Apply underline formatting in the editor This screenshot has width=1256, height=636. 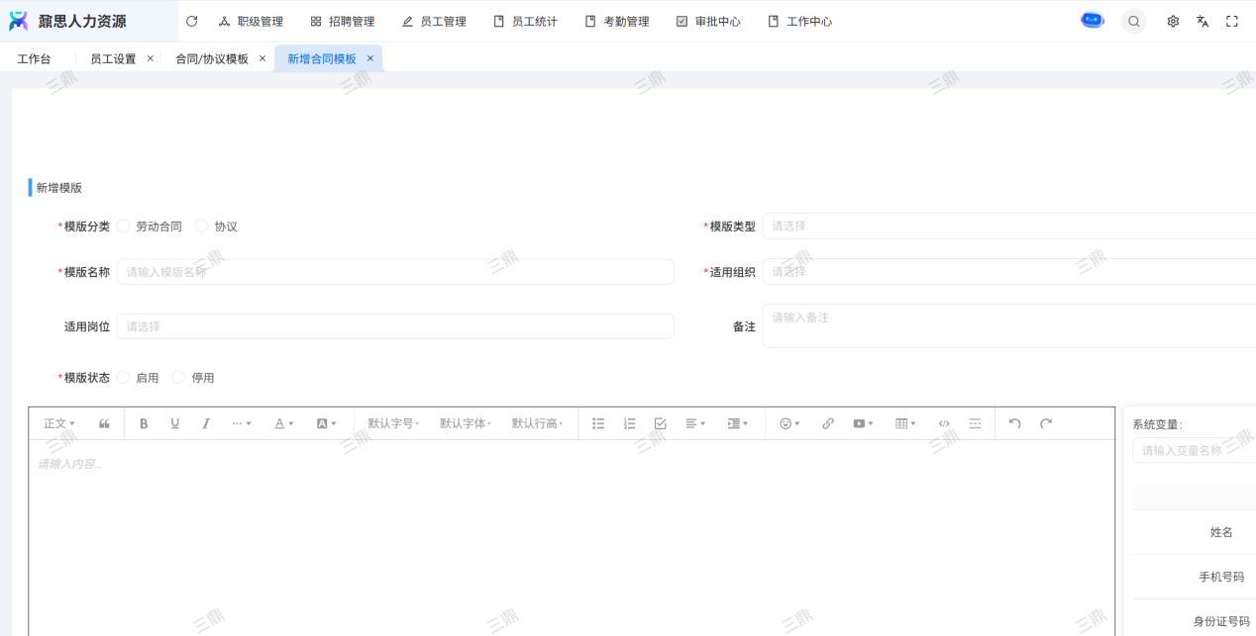tap(175, 423)
